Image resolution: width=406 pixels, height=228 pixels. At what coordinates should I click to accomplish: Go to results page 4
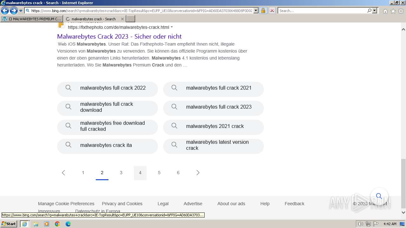140,173
